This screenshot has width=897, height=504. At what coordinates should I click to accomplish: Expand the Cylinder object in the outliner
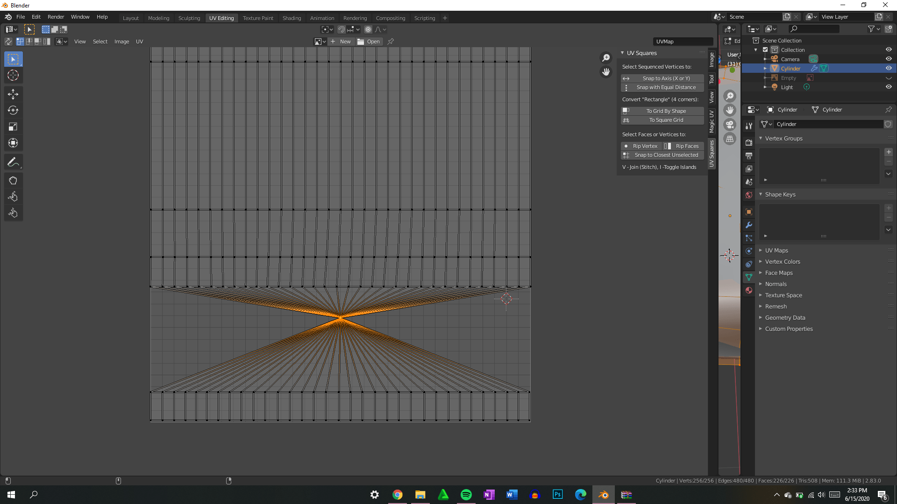click(765, 68)
